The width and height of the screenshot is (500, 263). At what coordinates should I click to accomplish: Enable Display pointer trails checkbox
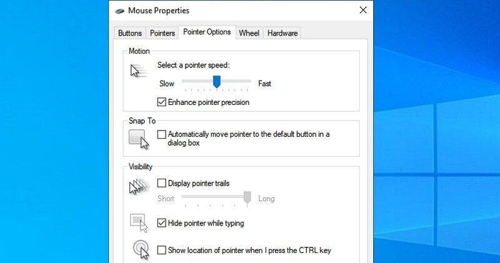[162, 183]
